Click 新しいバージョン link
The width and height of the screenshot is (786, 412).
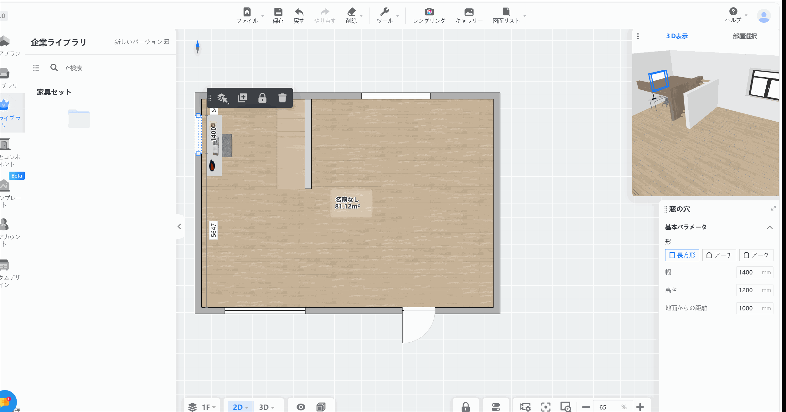[142, 42]
